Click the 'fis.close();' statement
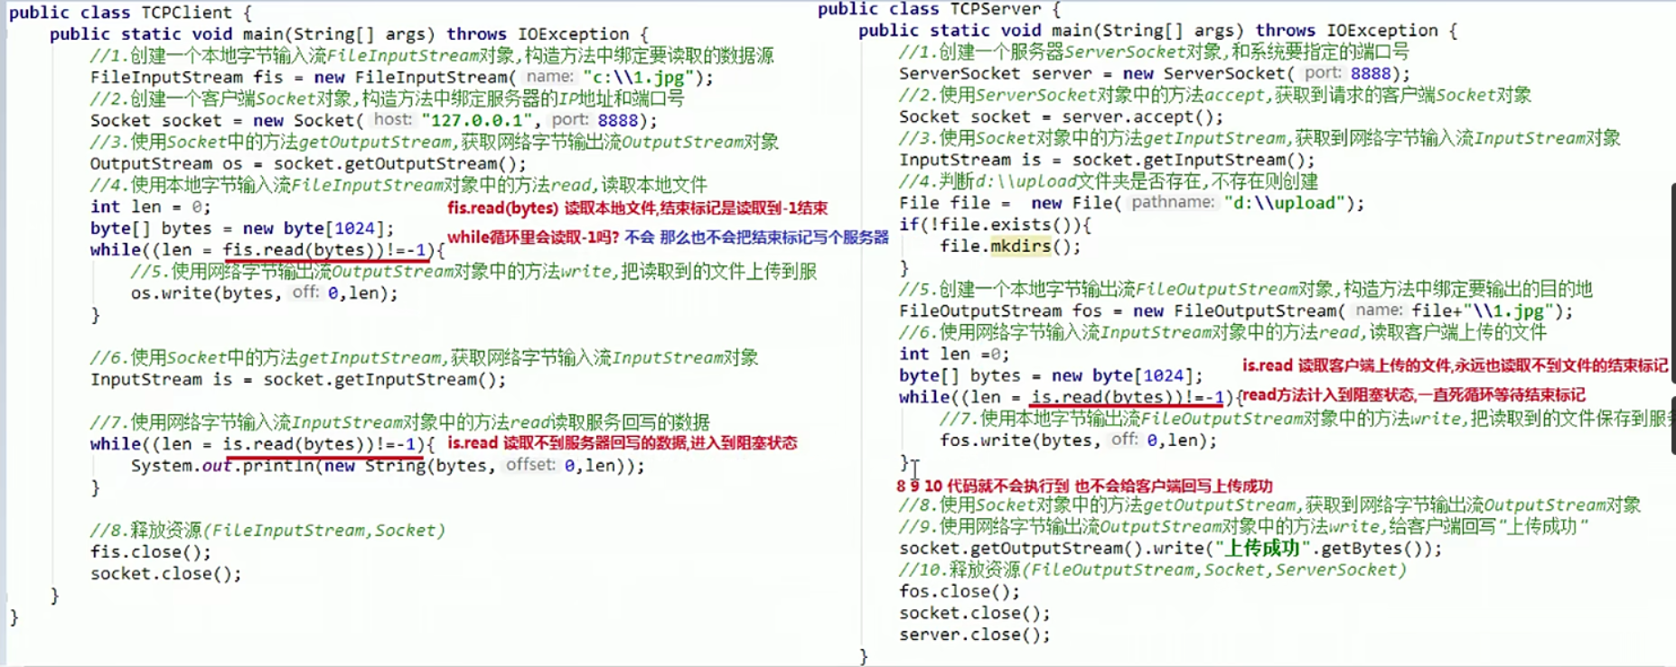This screenshot has height=667, width=1676. (x=150, y=552)
